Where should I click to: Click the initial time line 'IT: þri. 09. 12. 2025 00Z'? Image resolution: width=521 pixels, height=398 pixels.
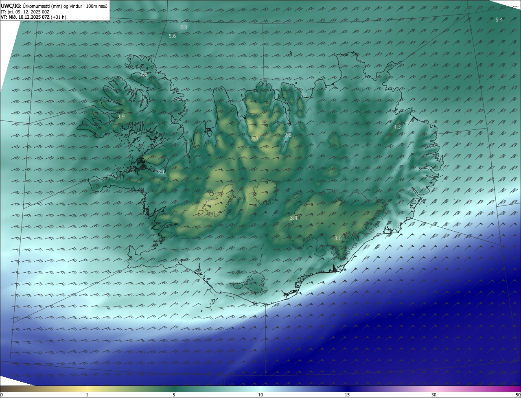point(25,12)
